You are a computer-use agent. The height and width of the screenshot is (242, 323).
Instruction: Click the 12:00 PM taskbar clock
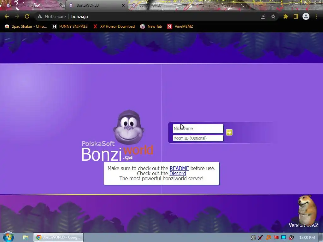(307, 238)
